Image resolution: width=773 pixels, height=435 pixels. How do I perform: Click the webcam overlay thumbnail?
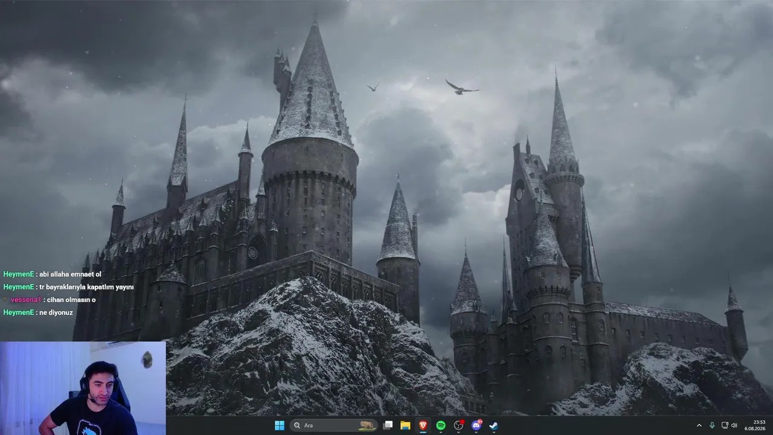coord(83,388)
